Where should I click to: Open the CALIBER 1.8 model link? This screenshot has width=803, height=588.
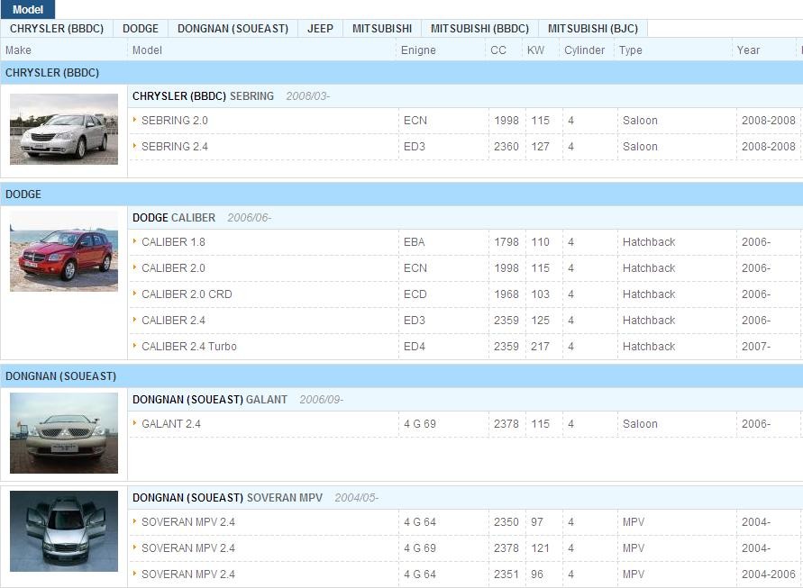click(173, 242)
